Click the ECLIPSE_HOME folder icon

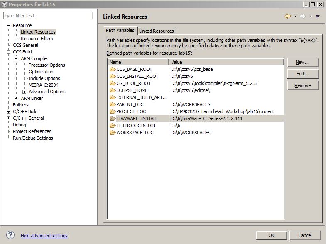(113, 90)
